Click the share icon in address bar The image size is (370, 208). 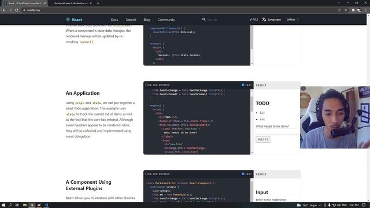click(339, 10)
